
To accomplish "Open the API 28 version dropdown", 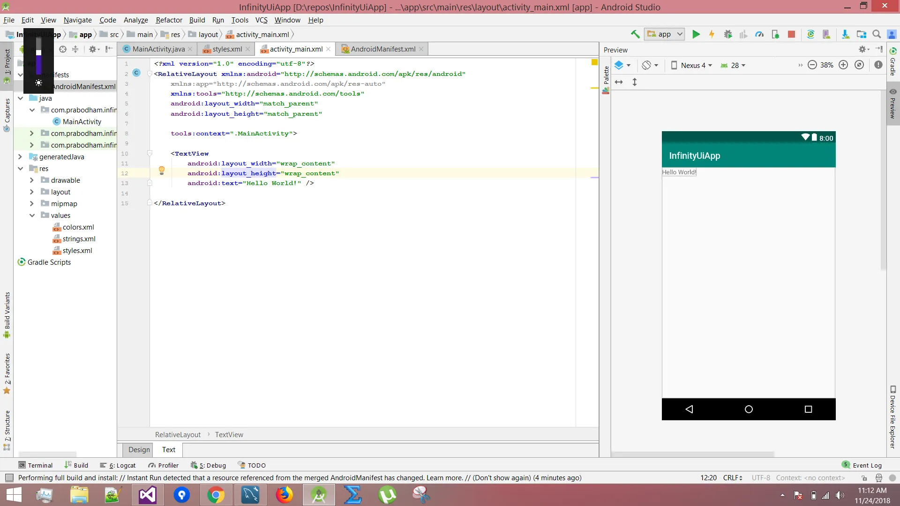I will [x=734, y=66].
